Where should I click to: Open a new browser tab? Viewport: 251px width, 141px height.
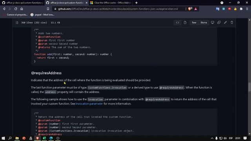pos(136,3)
